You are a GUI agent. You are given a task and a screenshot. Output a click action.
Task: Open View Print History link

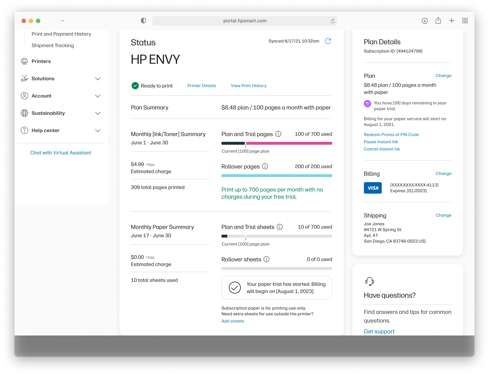pyautogui.click(x=248, y=86)
